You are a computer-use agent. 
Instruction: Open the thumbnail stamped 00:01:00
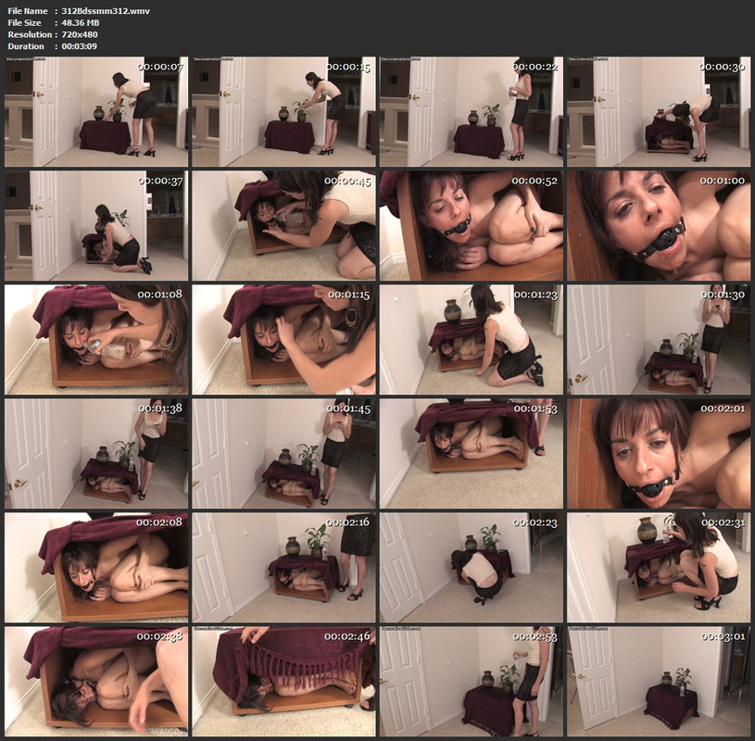pos(659,225)
